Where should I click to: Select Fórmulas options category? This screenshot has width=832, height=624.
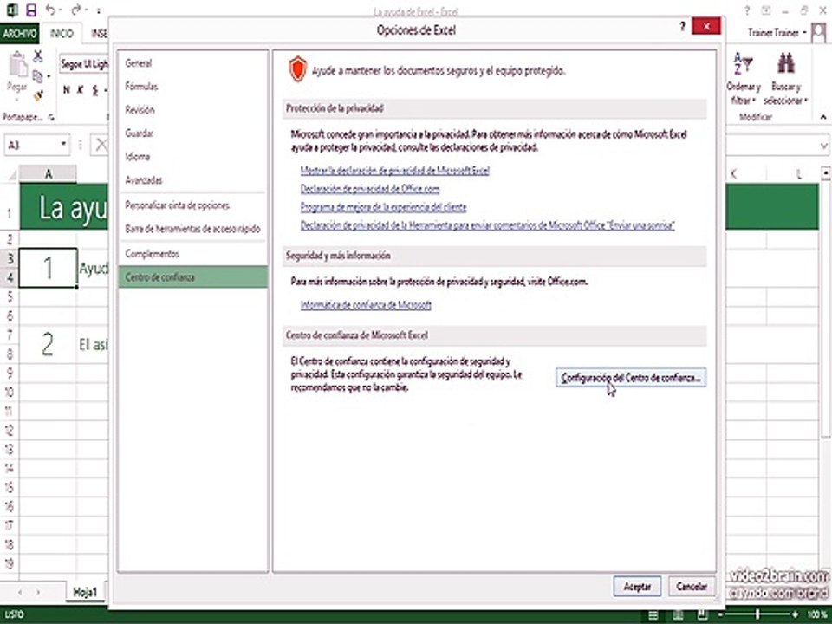tap(192, 87)
